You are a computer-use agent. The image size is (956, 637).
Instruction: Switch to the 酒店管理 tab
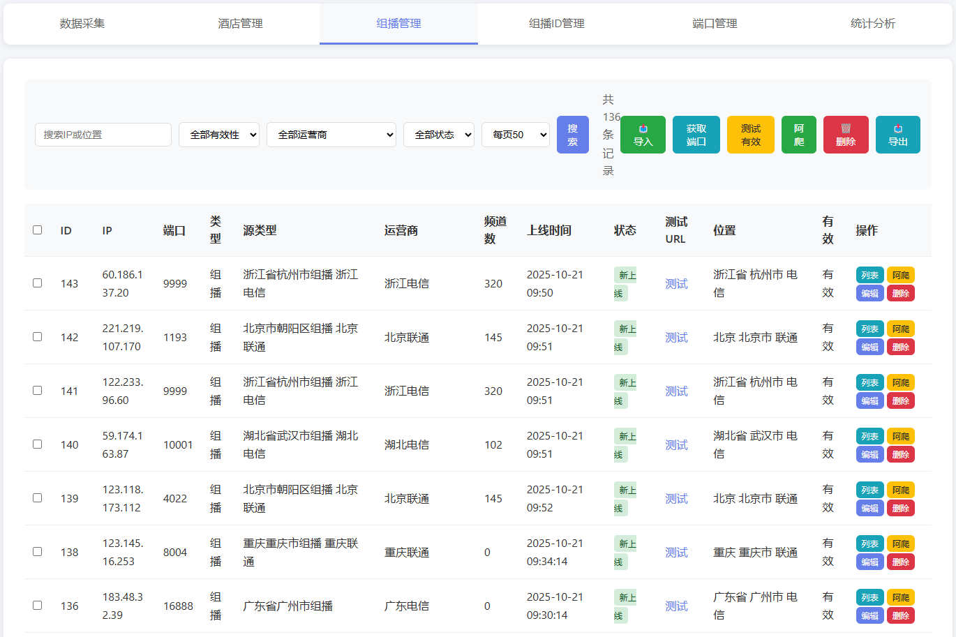(x=240, y=24)
